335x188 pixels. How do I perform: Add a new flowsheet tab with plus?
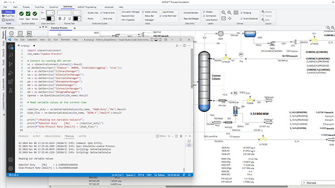[x=75, y=28]
